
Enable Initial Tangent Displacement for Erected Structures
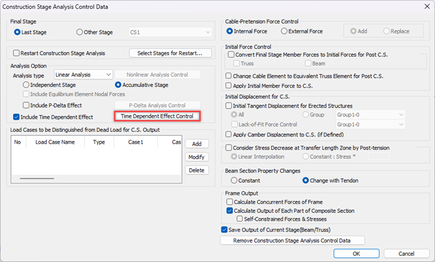229,105
